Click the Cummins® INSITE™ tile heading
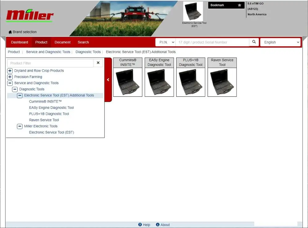This screenshot has width=308, height=228. 128,63
